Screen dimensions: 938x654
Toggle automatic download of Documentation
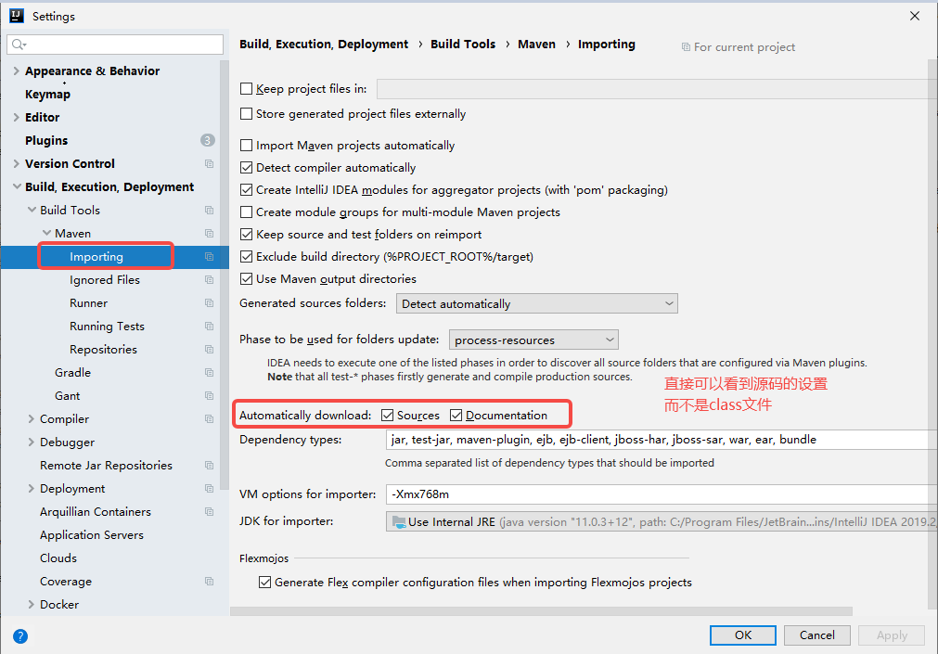coord(456,416)
